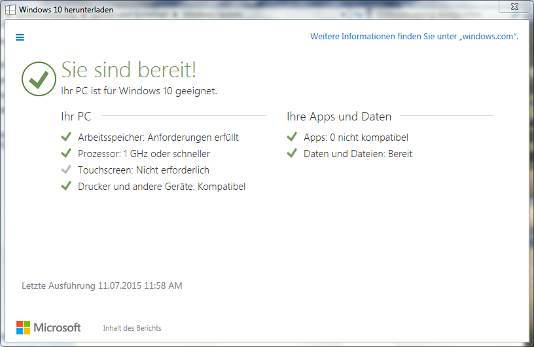Click the Windows logo in title bar
The width and height of the screenshot is (534, 347).
pyautogui.click(x=10, y=10)
